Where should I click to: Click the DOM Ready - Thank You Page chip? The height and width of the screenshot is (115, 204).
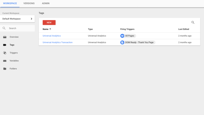(138, 42)
